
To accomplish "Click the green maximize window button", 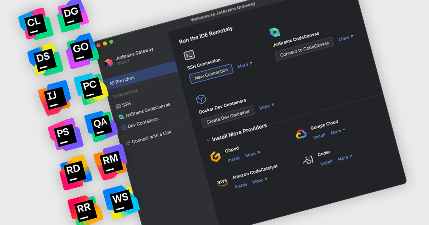I will tap(111, 42).
